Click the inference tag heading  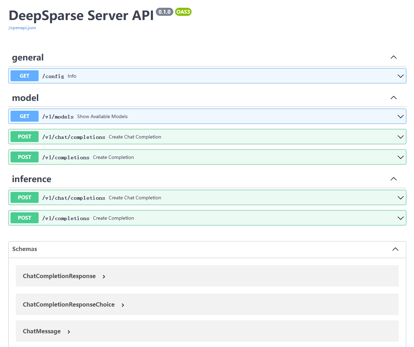tap(32, 179)
